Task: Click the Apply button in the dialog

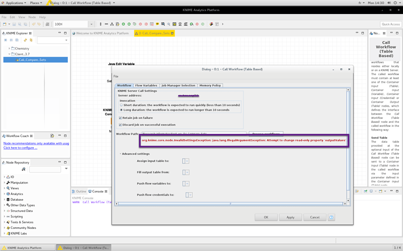Action: click(x=290, y=217)
